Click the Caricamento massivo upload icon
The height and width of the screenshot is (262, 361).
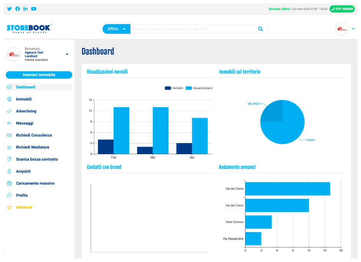(x=9, y=183)
